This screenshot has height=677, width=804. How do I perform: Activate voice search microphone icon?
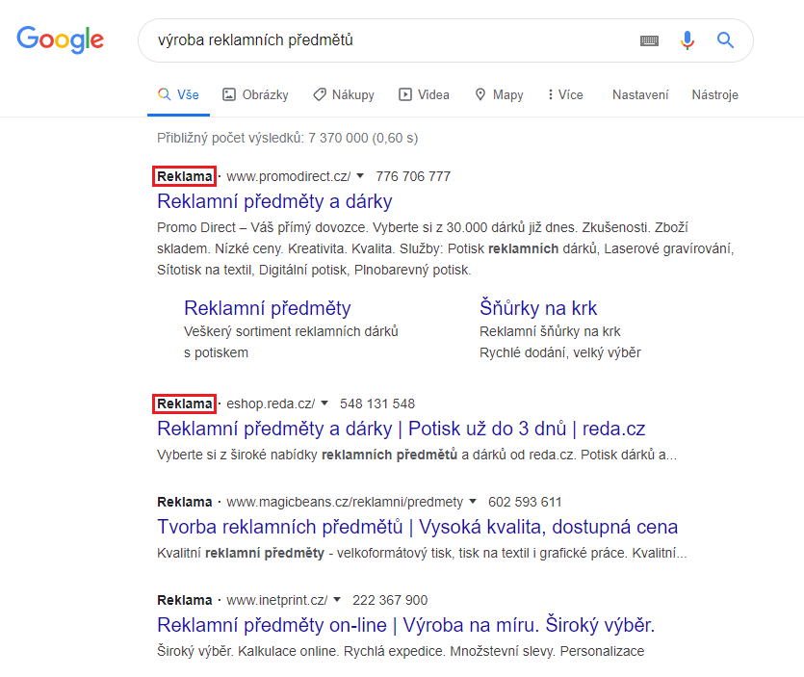click(687, 40)
